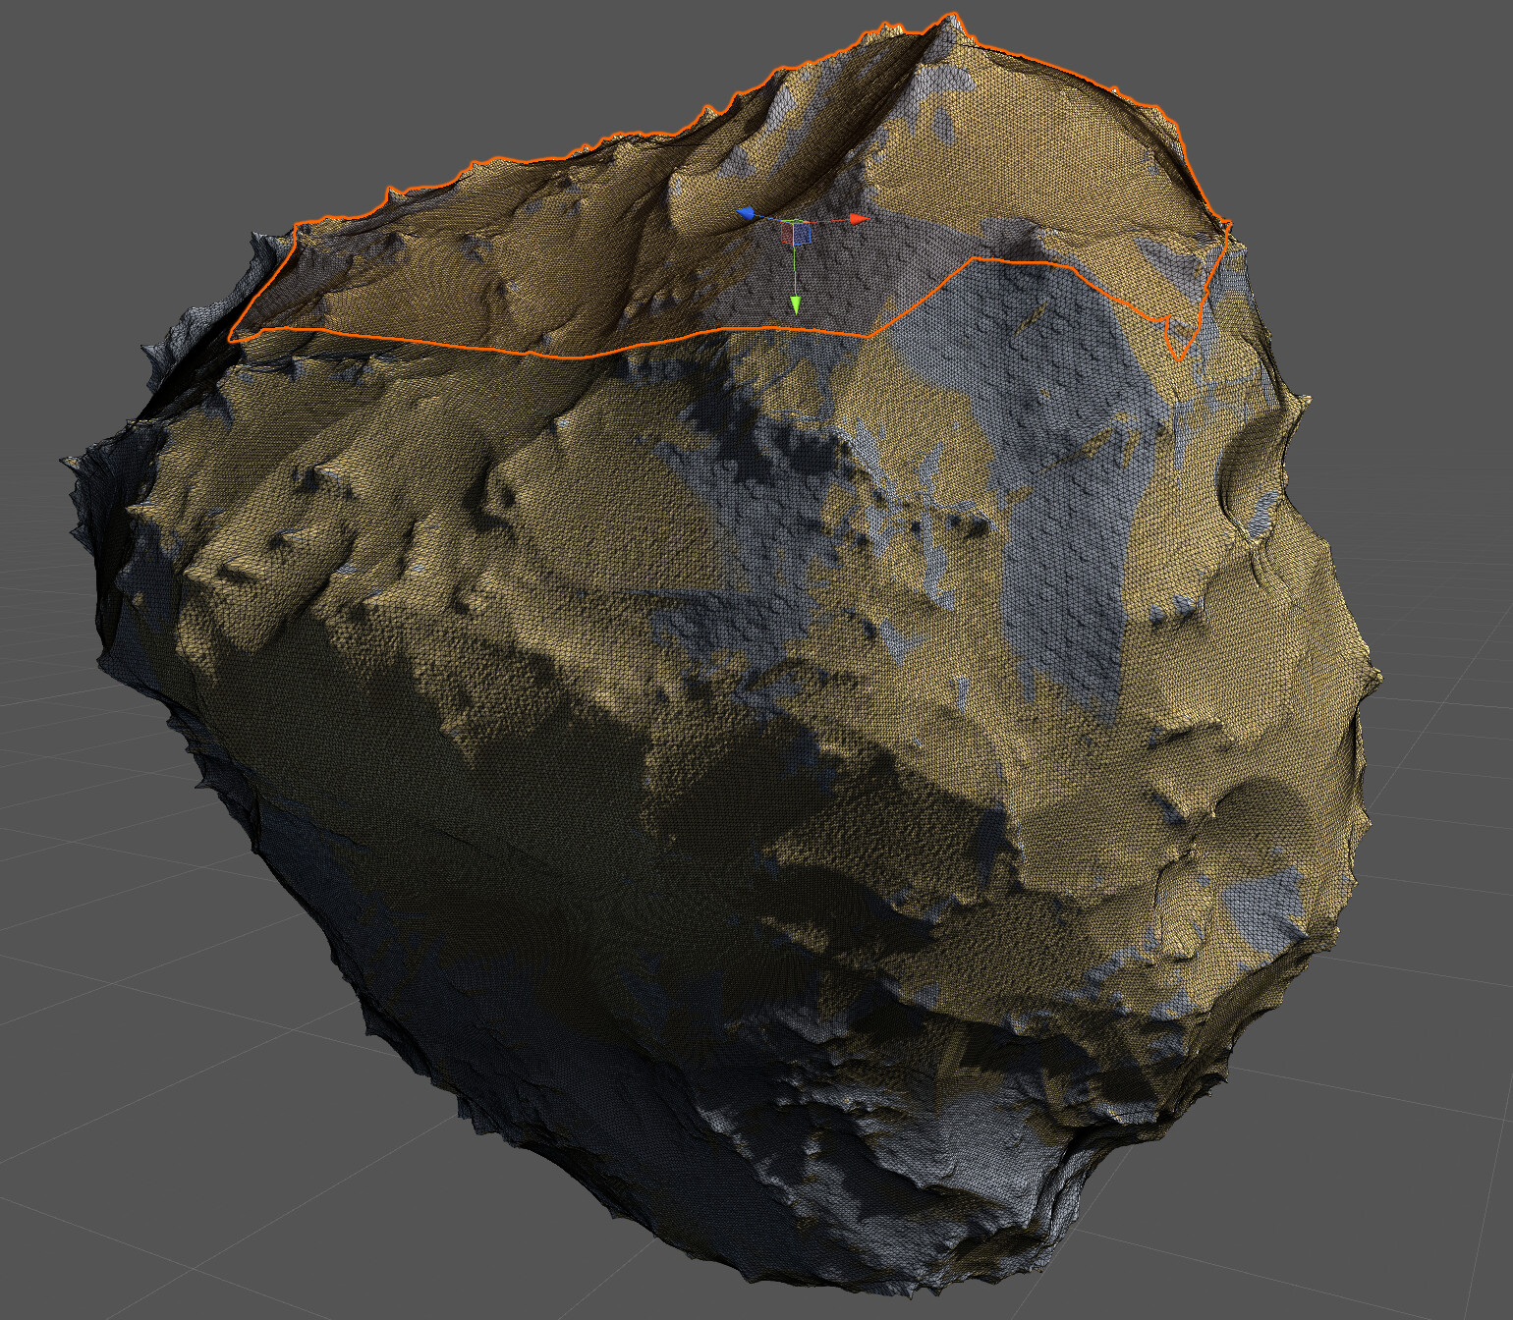Image resolution: width=1513 pixels, height=1320 pixels.
Task: Click the green plane handle of the gizmo
Action: pos(797,221)
